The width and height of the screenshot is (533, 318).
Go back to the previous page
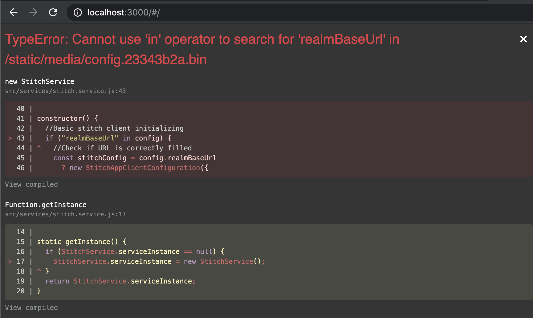pos(14,12)
